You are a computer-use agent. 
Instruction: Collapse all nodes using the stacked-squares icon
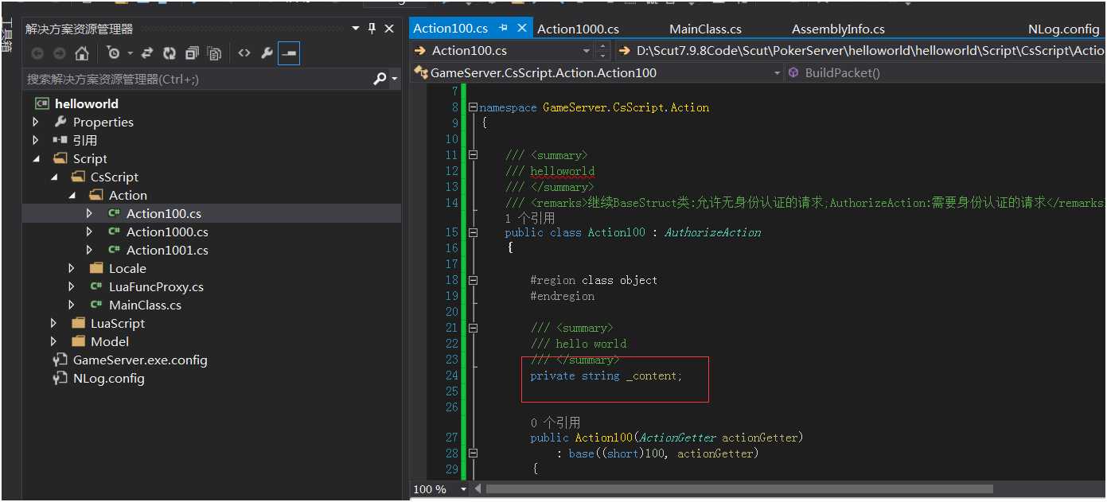(192, 53)
